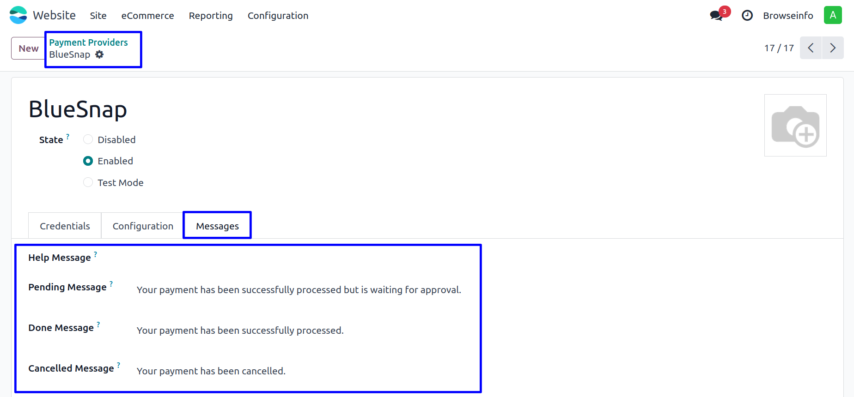This screenshot has height=397, width=854.
Task: Go to the previous record arrow
Action: tap(811, 48)
